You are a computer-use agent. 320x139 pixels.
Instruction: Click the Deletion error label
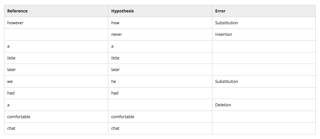223,105
